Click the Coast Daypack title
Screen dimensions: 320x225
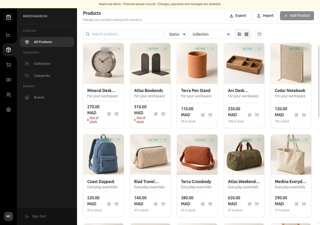coord(101,182)
